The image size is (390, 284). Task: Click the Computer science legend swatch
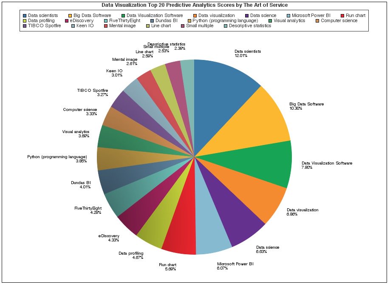318,21
